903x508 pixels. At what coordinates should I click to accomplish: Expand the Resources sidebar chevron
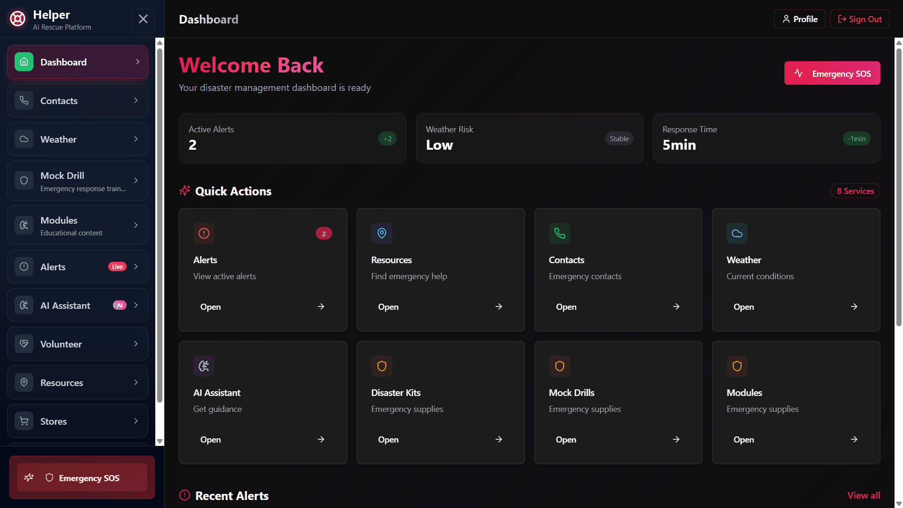click(x=136, y=382)
